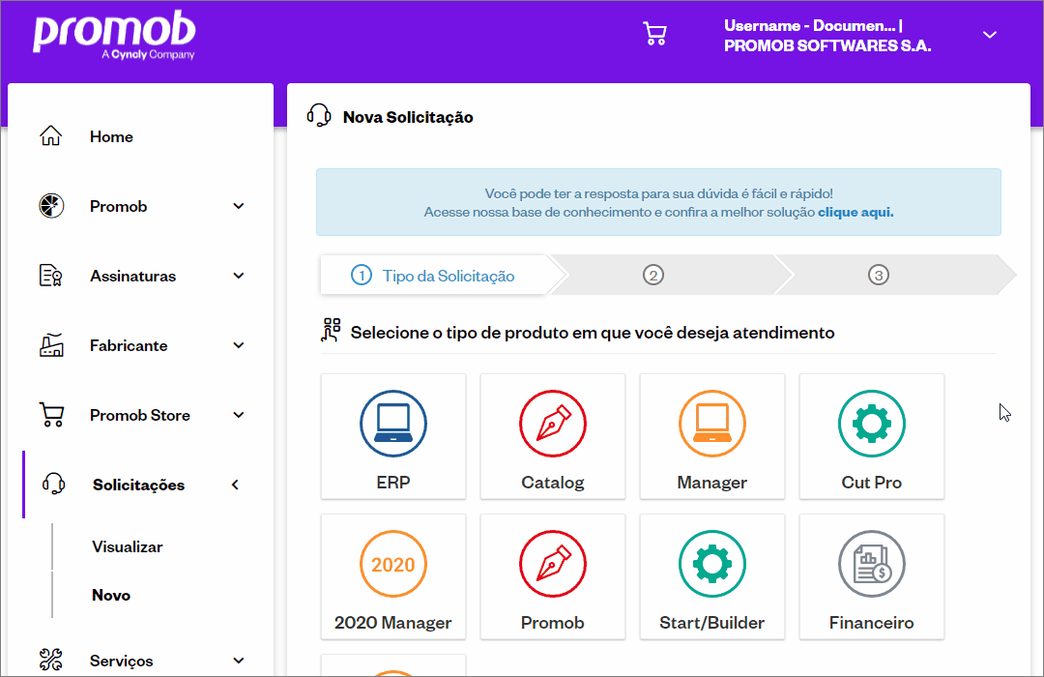
Task: Select the Catalog pen icon
Action: (553, 424)
